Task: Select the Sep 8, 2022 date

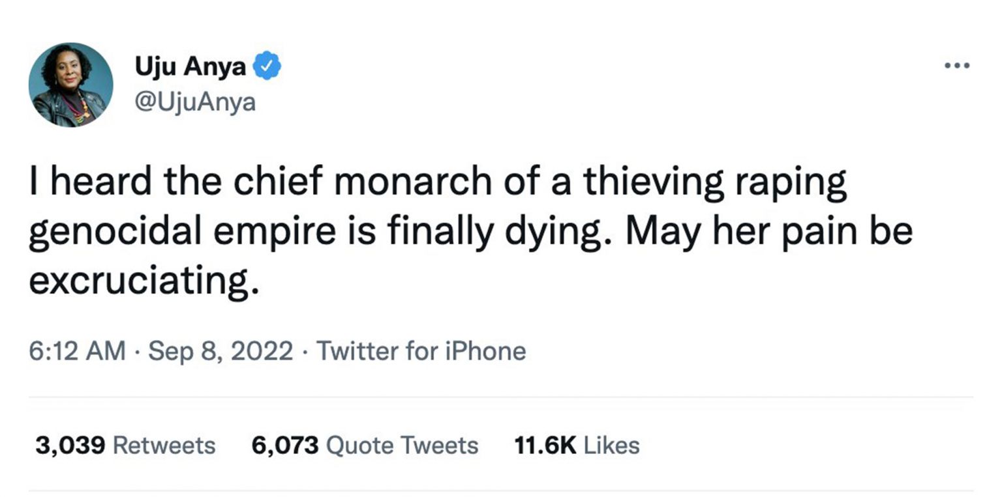Action: click(220, 351)
